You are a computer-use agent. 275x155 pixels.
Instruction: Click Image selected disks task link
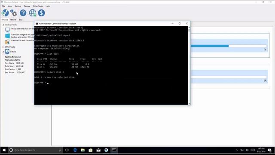point(23,29)
